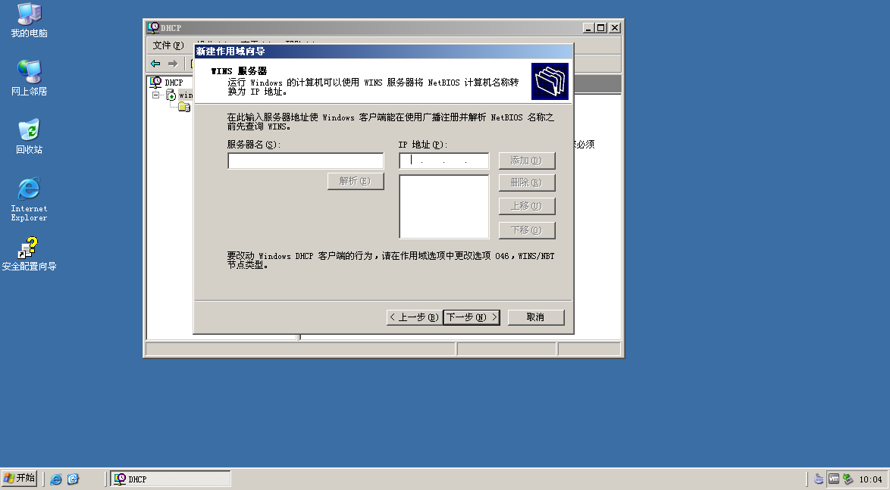Click the Resolve button
890x490 pixels.
pyautogui.click(x=356, y=181)
